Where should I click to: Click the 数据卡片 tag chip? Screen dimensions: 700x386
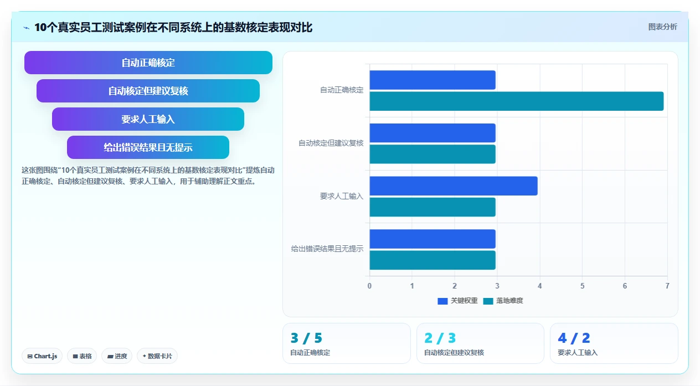click(x=157, y=356)
